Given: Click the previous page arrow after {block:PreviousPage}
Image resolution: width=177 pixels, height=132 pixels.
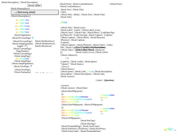Looking at the screenshot, I should pyautogui.click(x=33, y=38).
